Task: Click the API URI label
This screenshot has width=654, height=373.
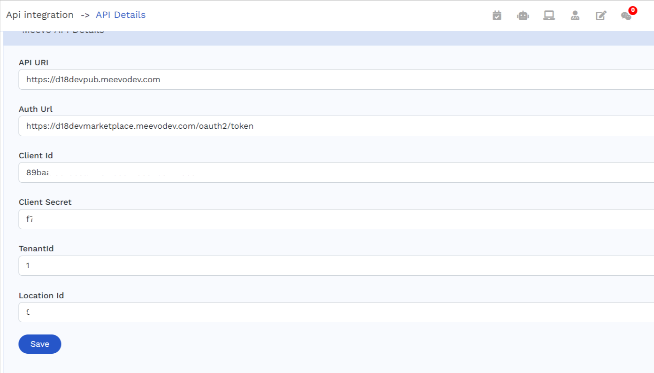Action: click(33, 62)
